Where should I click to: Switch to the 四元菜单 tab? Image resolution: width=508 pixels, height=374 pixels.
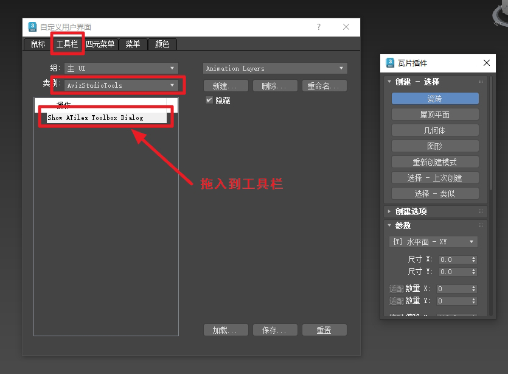coord(100,44)
